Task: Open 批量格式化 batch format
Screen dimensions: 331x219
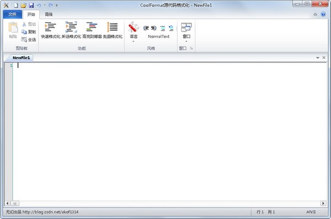Action: pyautogui.click(x=113, y=30)
